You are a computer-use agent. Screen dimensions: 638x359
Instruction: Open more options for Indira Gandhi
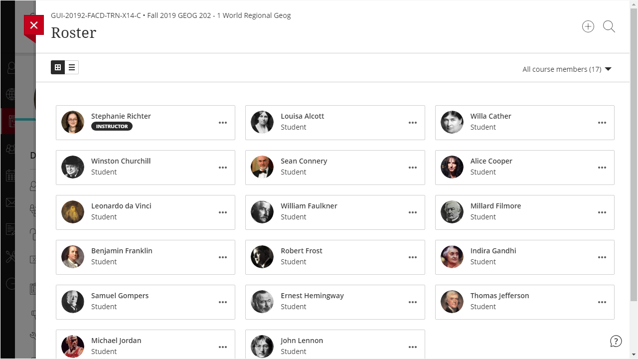[x=602, y=257]
